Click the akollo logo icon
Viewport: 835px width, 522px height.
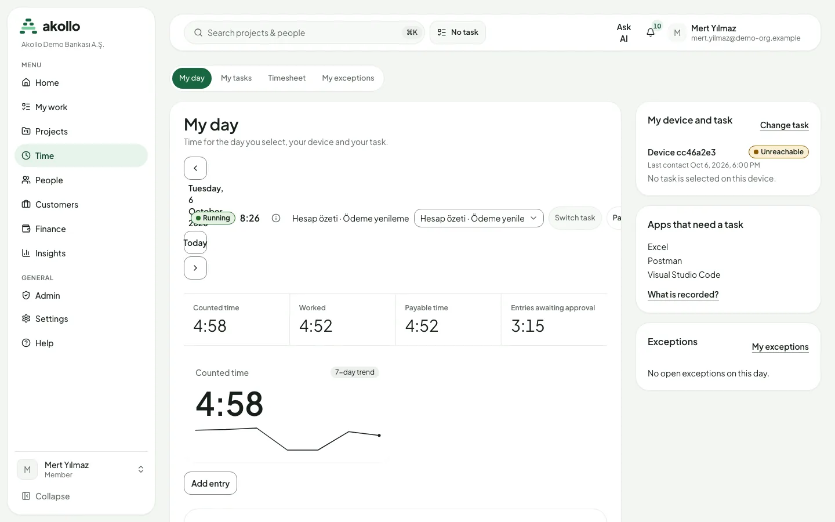[28, 26]
